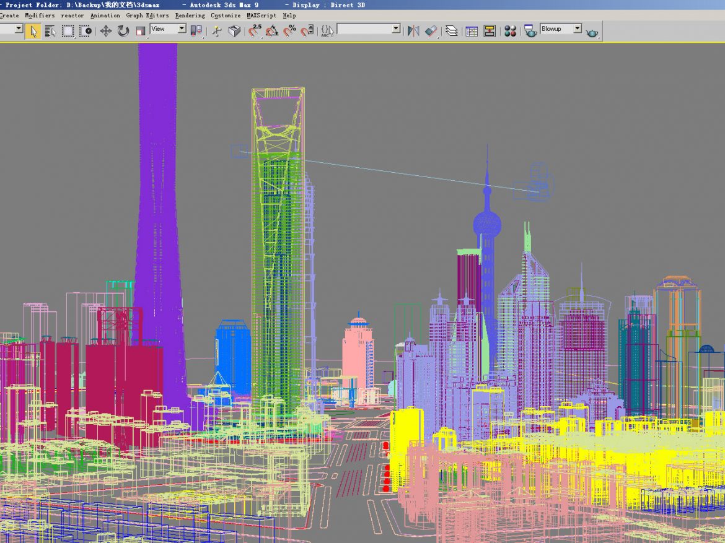Screen dimensions: 725x543
Task: Click the Quick Render teapot
Action: [x=592, y=32]
